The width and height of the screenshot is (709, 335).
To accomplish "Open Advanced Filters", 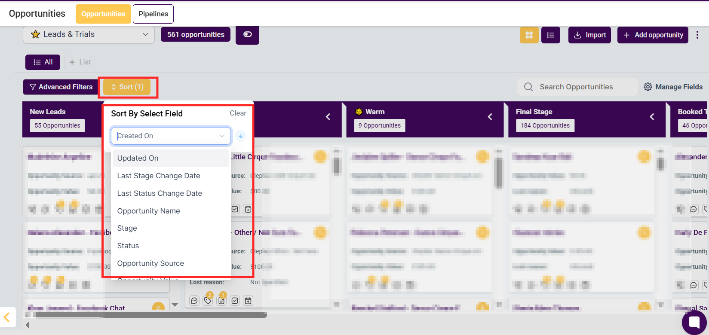I will pyautogui.click(x=61, y=87).
